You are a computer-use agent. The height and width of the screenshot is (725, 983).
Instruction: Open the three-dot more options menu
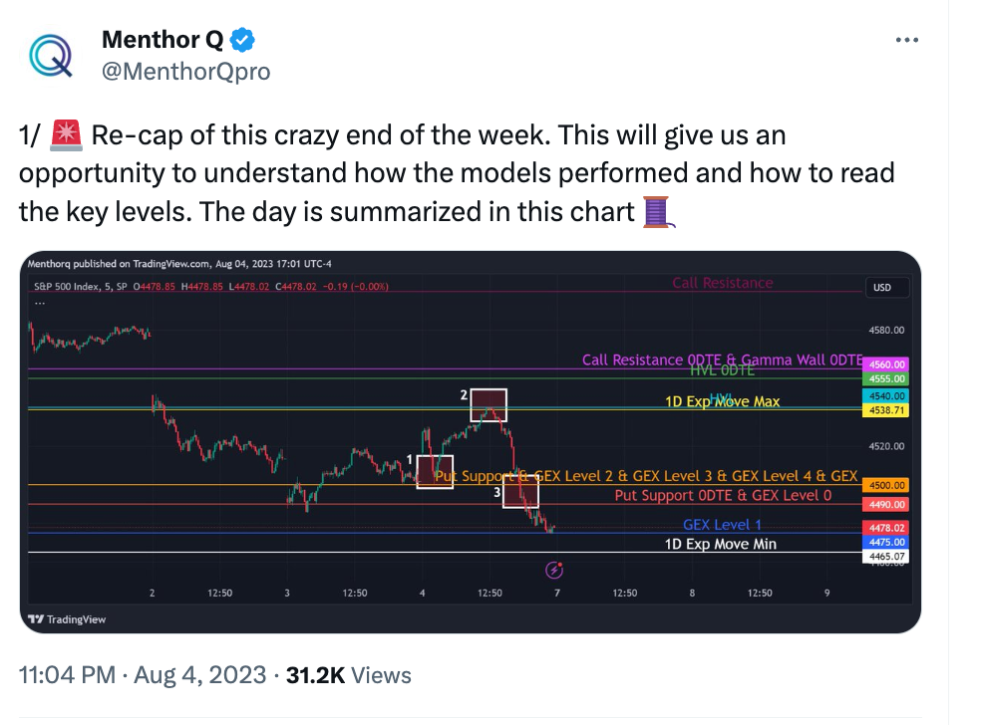[x=906, y=41]
